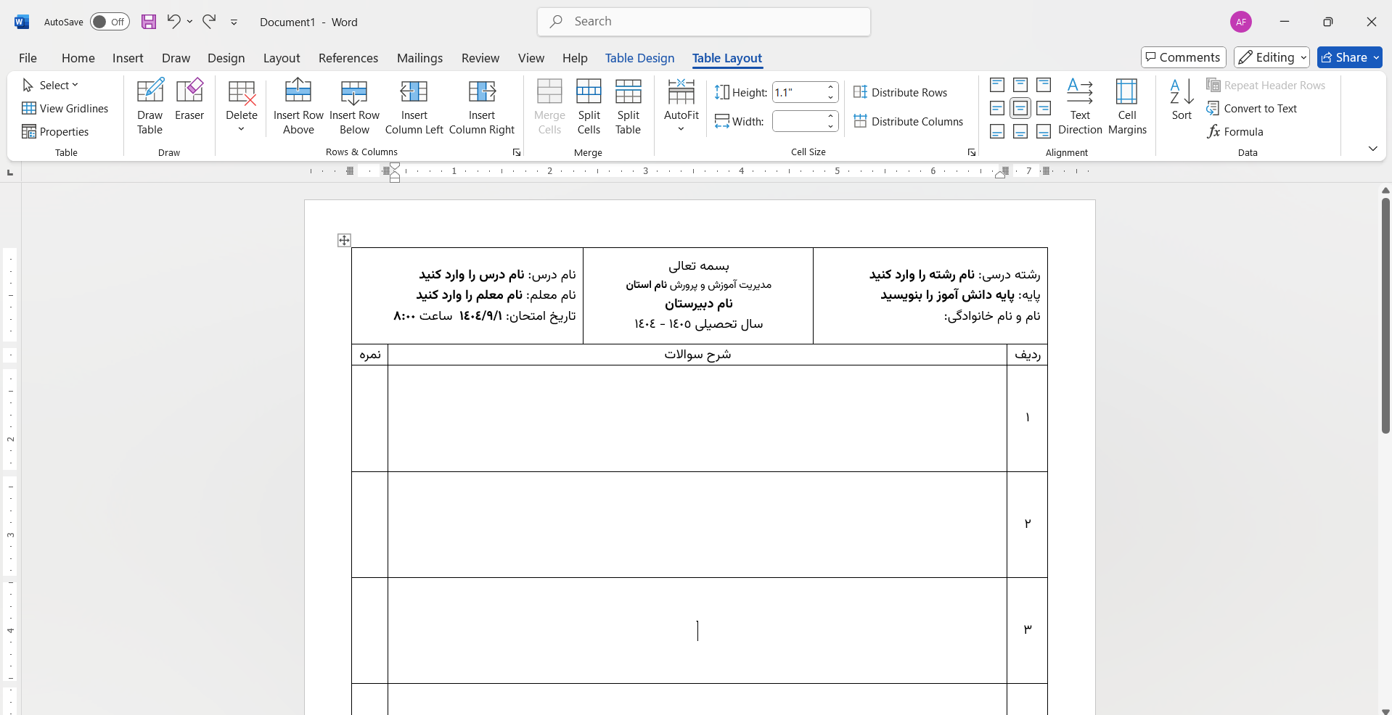Align cell text bottom left
The image size is (1392, 715).
coord(997,131)
